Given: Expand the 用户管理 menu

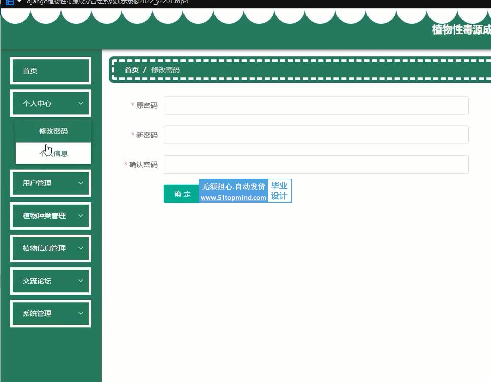Looking at the screenshot, I should tap(51, 183).
